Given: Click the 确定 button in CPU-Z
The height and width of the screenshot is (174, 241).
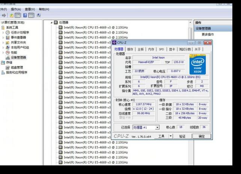Looking at the screenshot, I should pos(202,136).
